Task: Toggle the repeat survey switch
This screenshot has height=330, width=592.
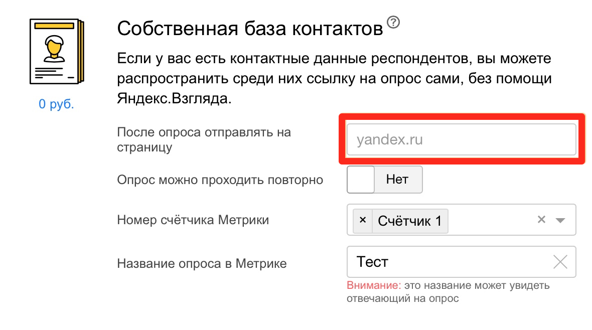Action: [x=361, y=180]
